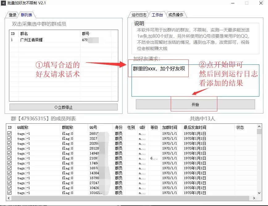
Task: Open the 运行日志 tab
Action: (x=139, y=15)
